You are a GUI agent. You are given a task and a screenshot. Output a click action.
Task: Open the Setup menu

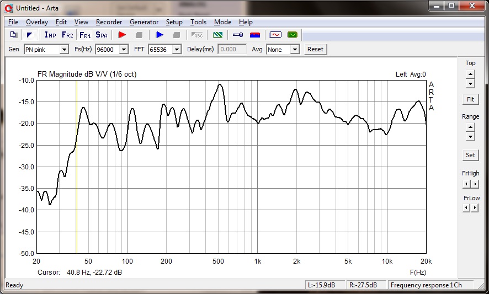coord(174,22)
